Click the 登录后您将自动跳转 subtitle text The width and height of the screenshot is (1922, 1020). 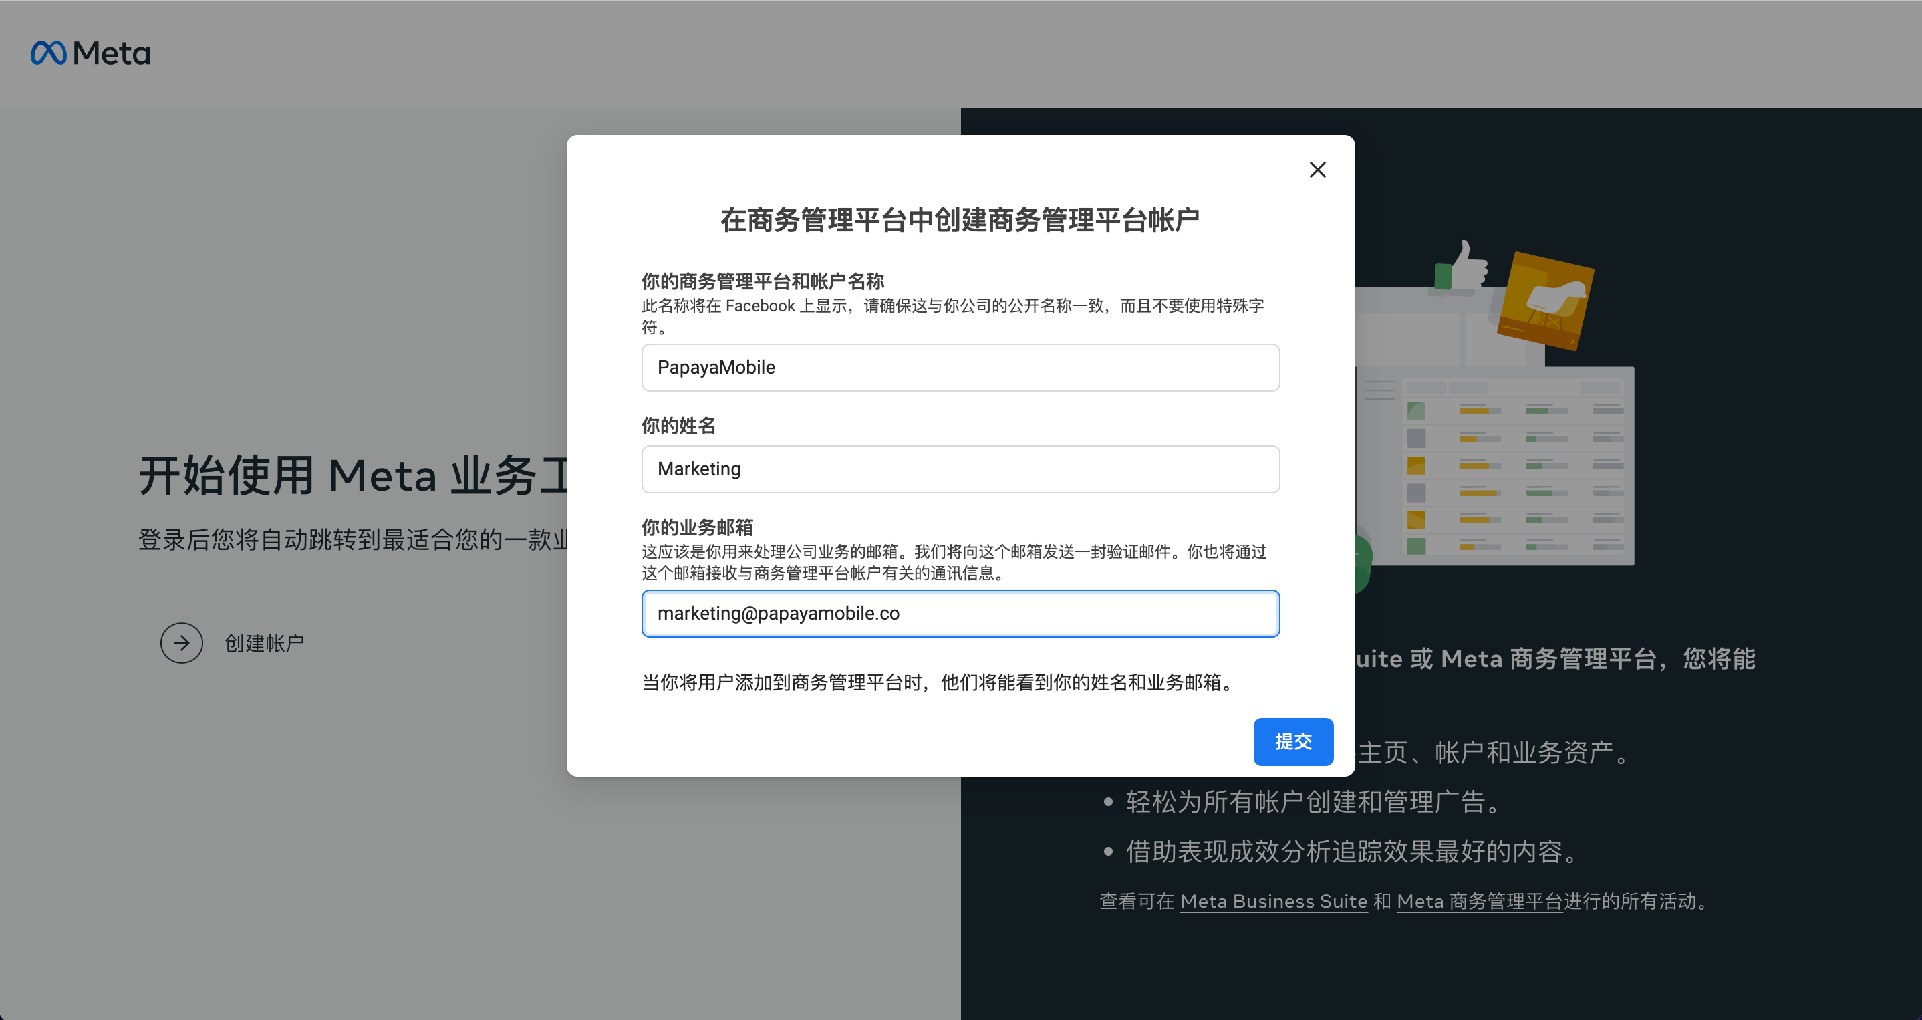[x=353, y=539]
